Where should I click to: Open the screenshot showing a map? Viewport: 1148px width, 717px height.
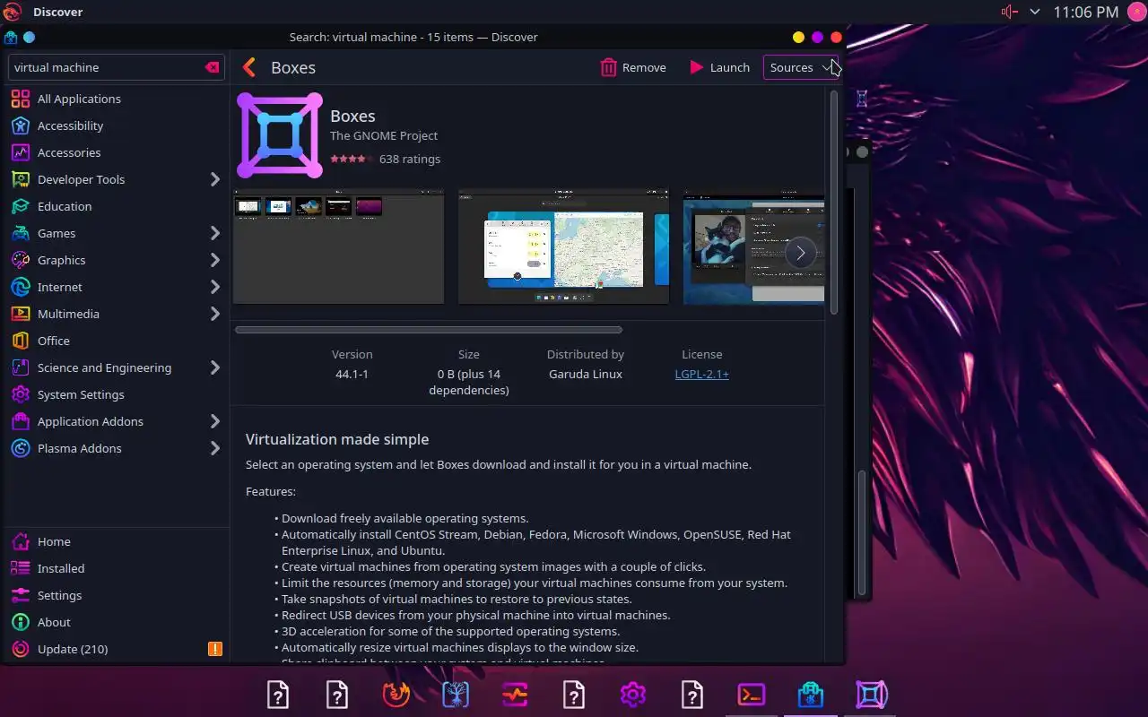pyautogui.click(x=563, y=246)
